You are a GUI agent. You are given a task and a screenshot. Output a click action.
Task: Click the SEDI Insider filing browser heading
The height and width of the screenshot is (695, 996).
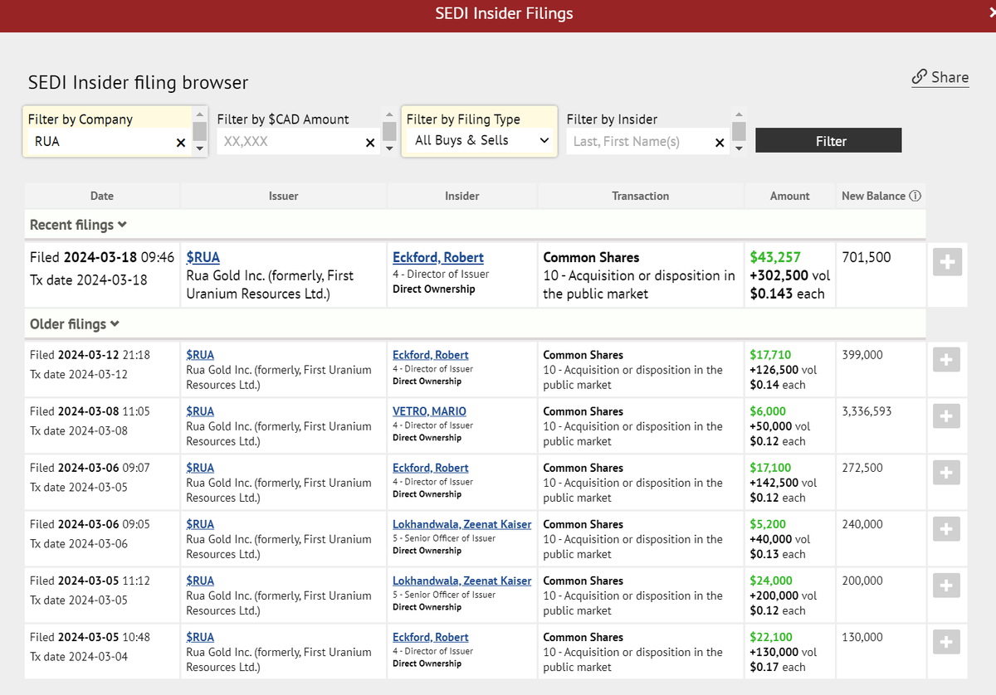pyautogui.click(x=139, y=83)
